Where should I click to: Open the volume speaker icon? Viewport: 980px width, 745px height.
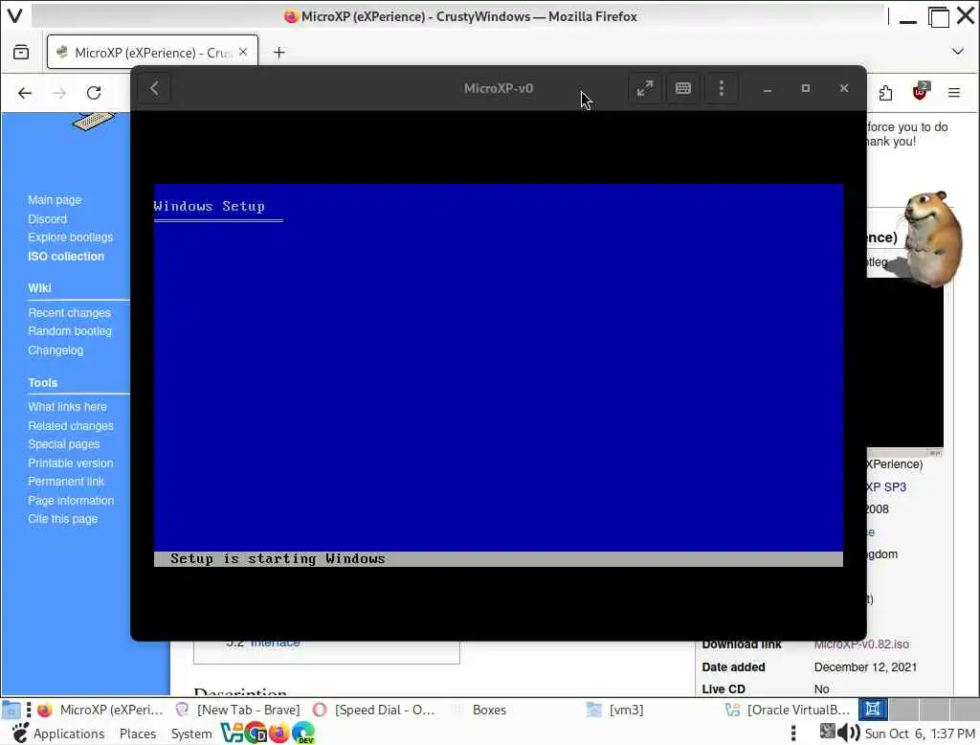[849, 732]
